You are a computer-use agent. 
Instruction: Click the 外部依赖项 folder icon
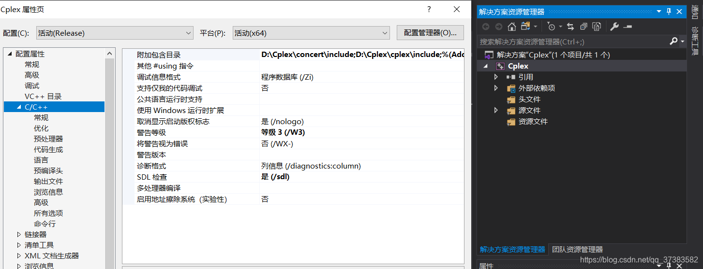511,88
